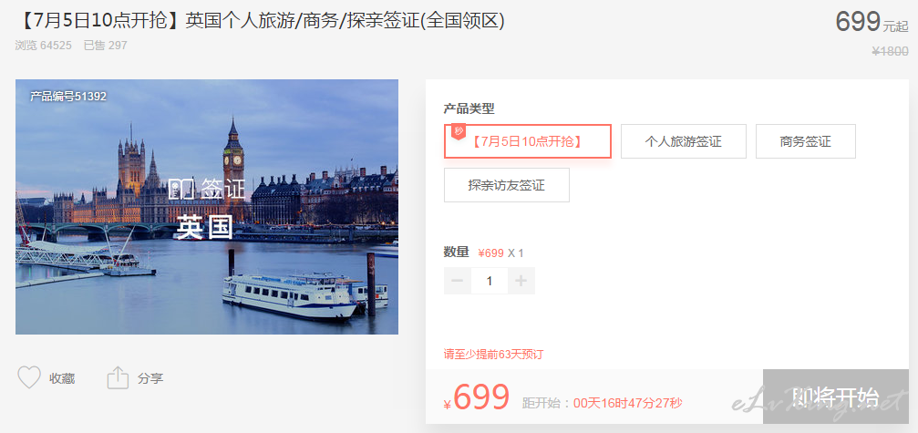Screen dimensions: 918x433
Task: Click the strikethrough ¥1800 original price
Action: coord(890,51)
